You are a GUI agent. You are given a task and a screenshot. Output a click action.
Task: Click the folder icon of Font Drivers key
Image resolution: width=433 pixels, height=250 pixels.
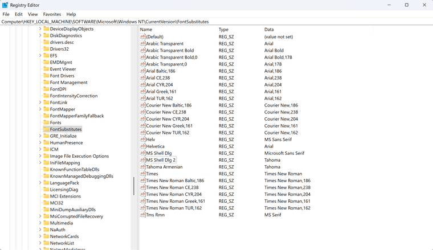[x=46, y=76]
